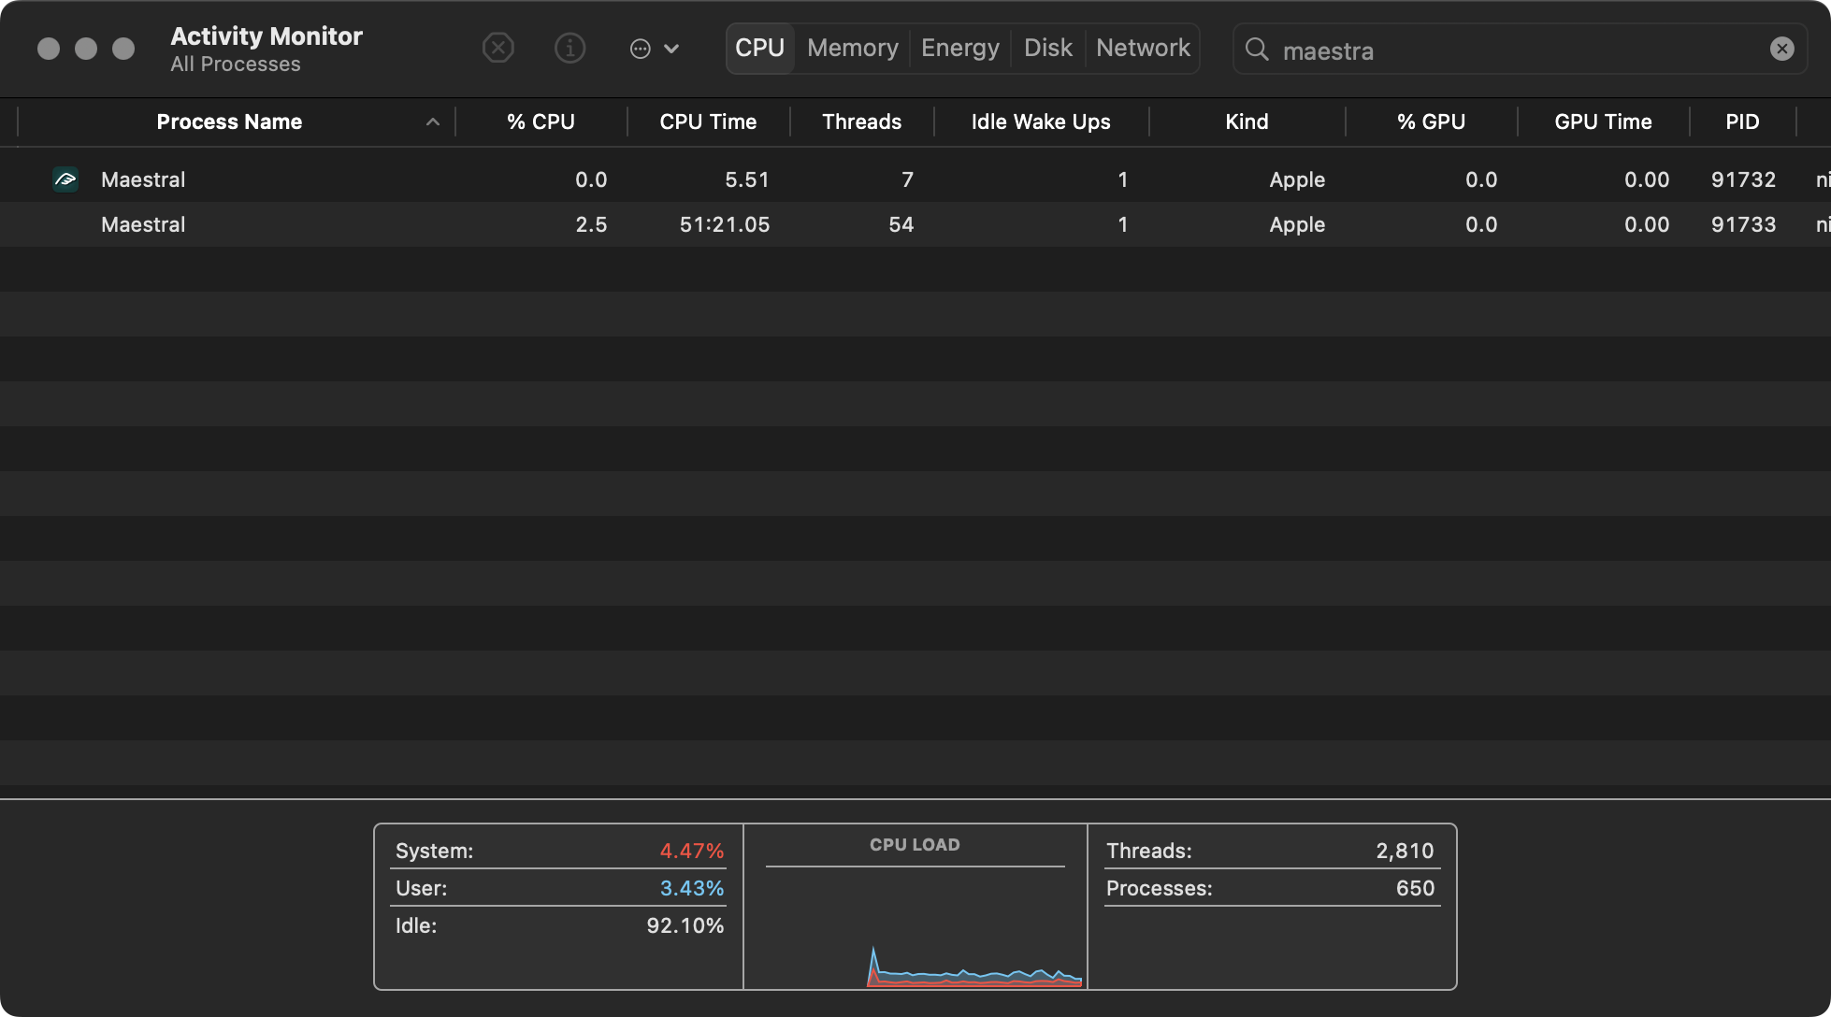Switch to the Energy tab
The image size is (1831, 1017).
click(x=959, y=48)
